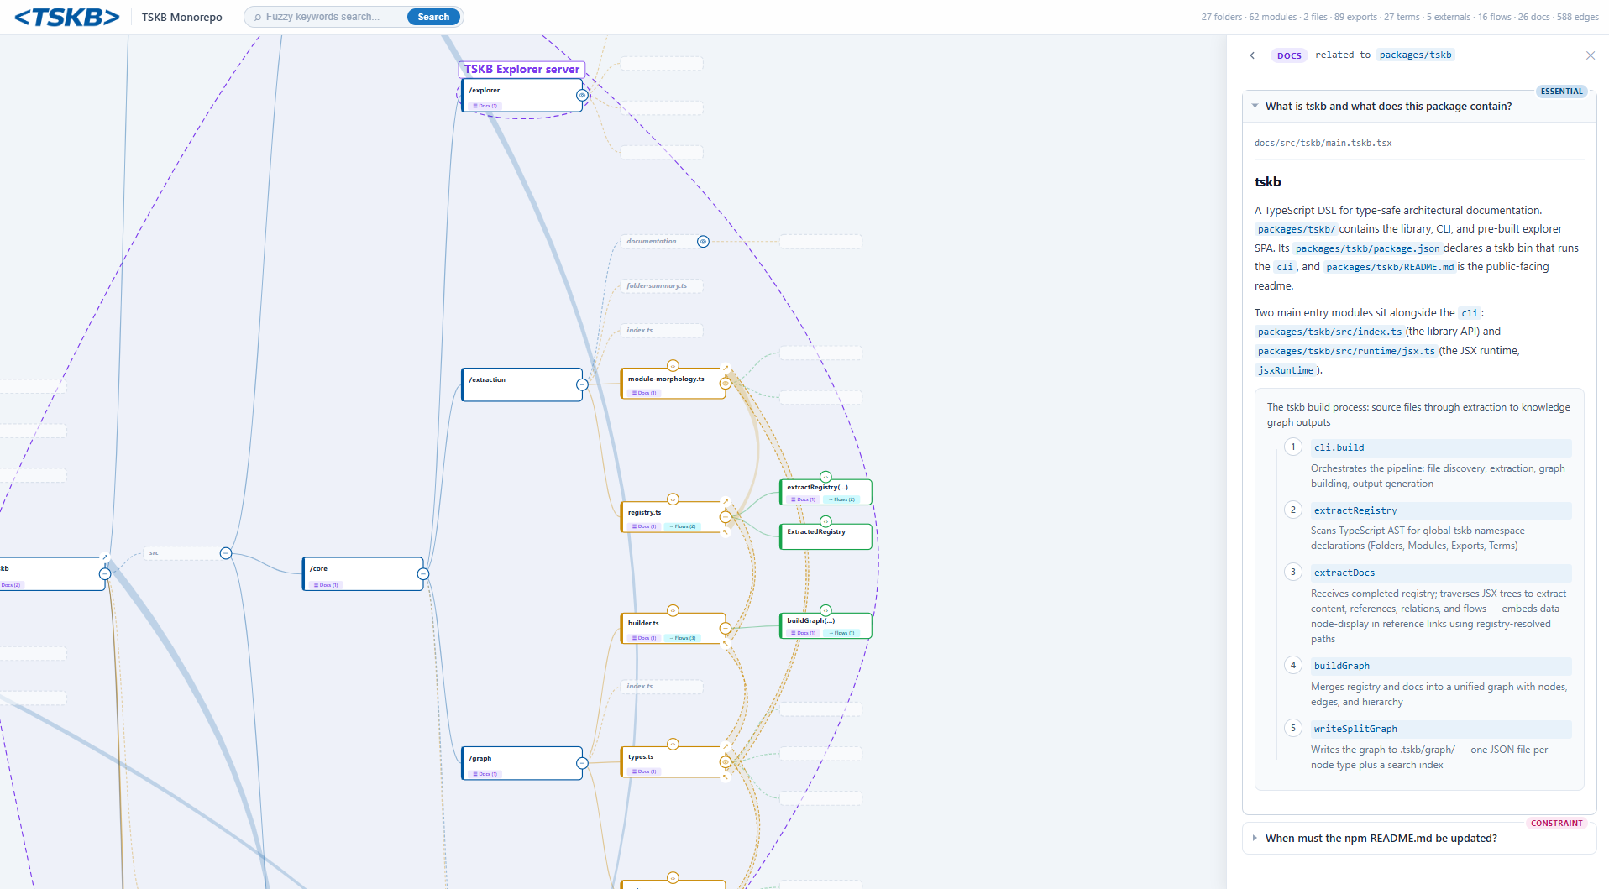The image size is (1609, 889).
Task: Select the ExtractedRegistry export node
Action: point(825,536)
